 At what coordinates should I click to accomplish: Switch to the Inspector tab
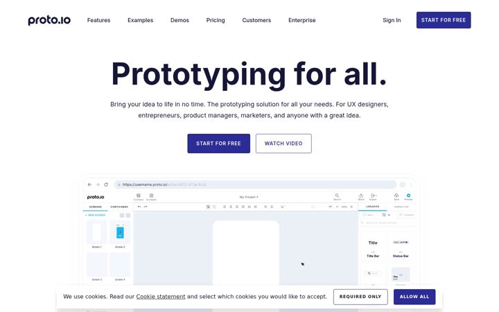click(401, 207)
